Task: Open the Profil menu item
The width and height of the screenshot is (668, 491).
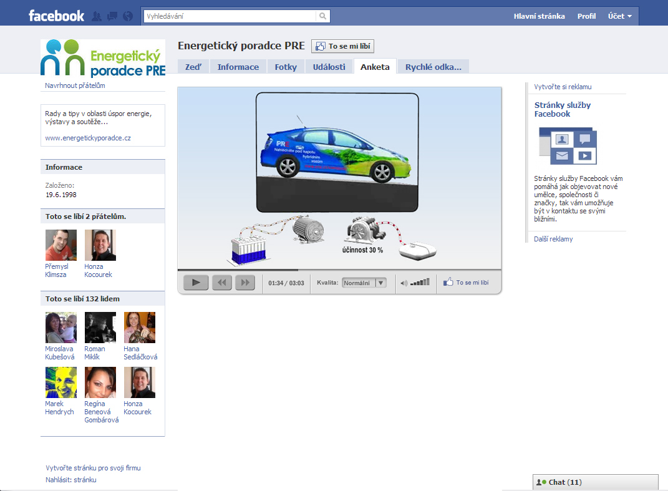Action: (587, 16)
